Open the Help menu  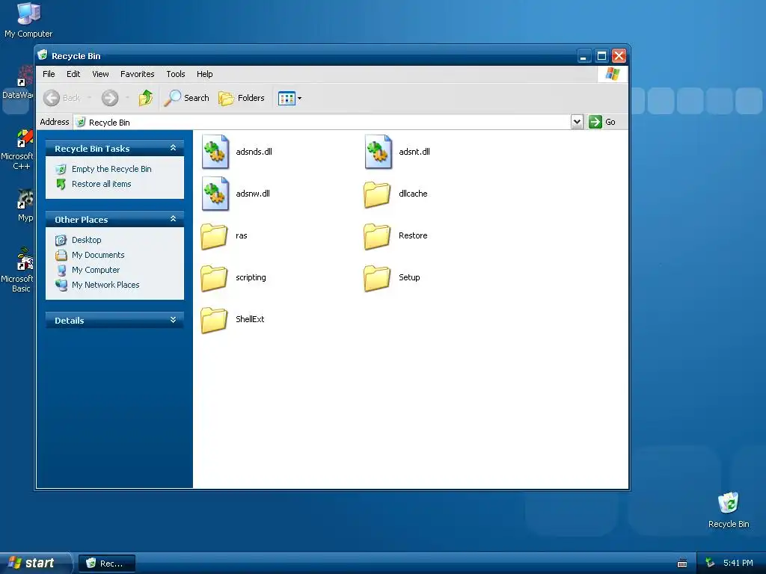(205, 74)
